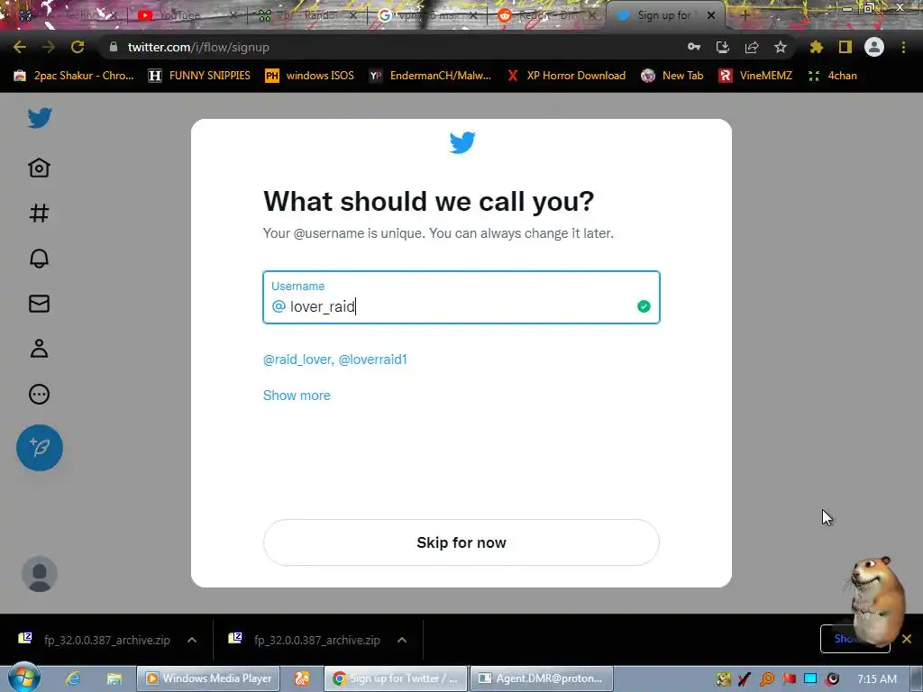Click the blue compose Tweet button

[40, 448]
